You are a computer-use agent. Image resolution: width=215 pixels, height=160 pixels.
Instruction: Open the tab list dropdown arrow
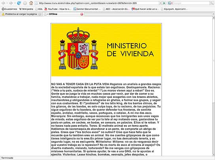[x=213, y=14]
